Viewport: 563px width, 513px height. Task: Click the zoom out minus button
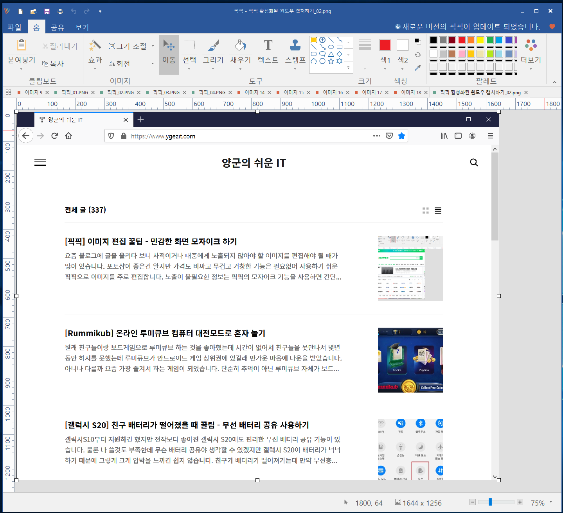tap(473, 502)
